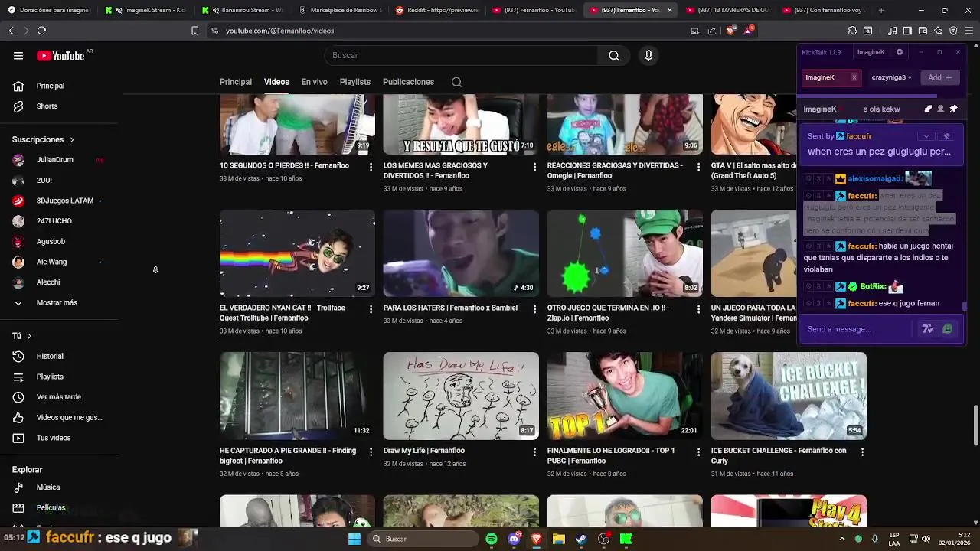
Task: Switch to the Publicaciones channel tab
Action: (408, 82)
